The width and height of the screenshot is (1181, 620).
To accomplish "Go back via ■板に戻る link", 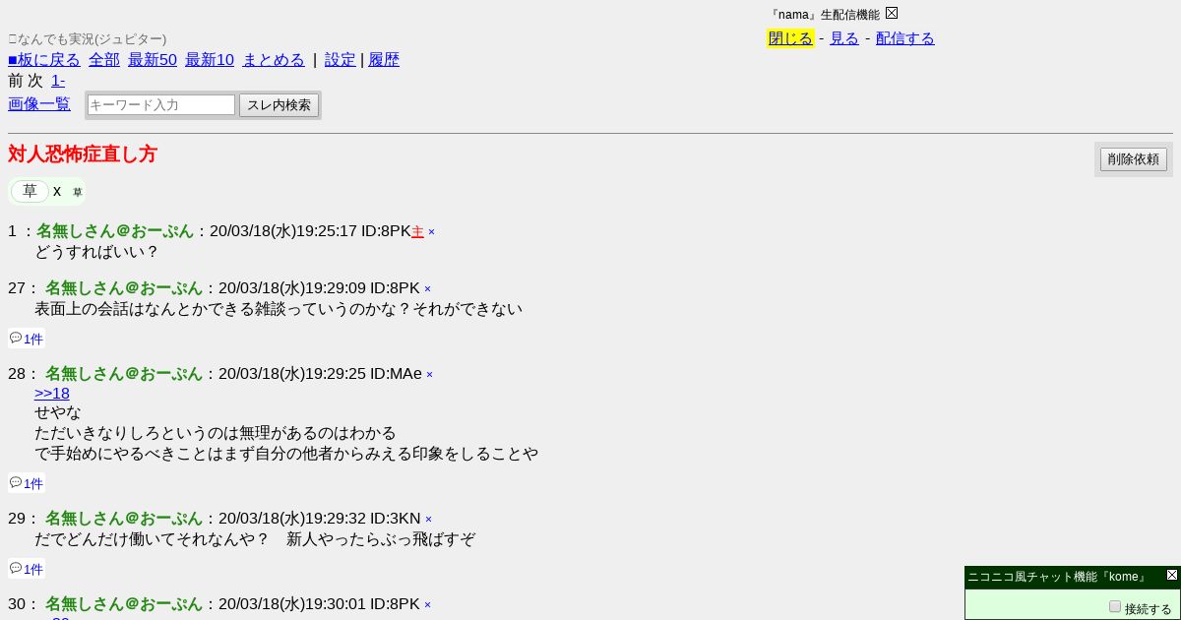I will pos(44,60).
